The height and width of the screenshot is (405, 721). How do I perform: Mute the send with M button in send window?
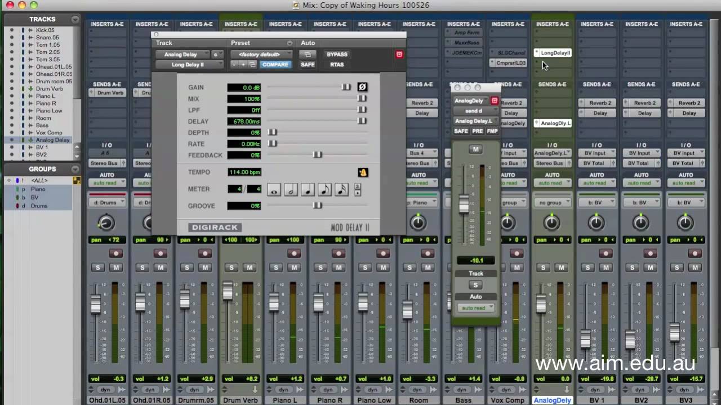point(476,149)
